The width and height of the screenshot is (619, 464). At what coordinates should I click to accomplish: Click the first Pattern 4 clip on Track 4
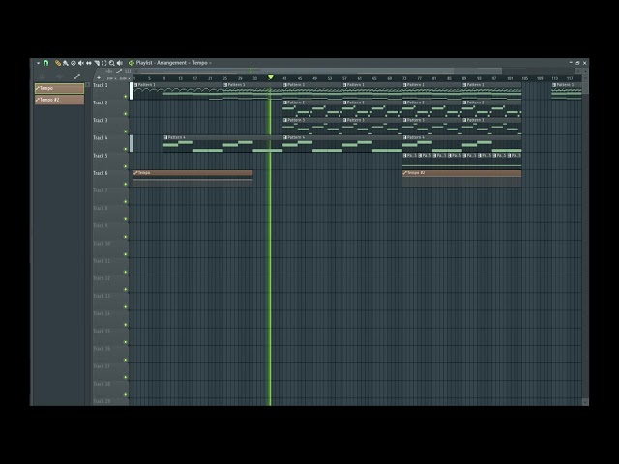pyautogui.click(x=223, y=144)
